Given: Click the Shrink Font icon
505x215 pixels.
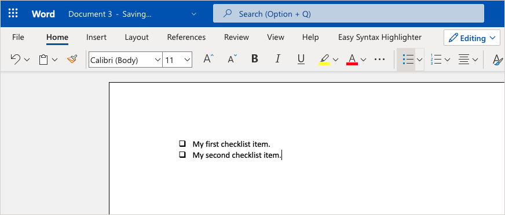Looking at the screenshot, I should pyautogui.click(x=232, y=59).
